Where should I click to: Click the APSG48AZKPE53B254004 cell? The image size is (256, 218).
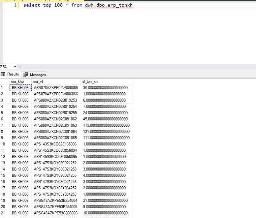pyautogui.click(x=56, y=201)
